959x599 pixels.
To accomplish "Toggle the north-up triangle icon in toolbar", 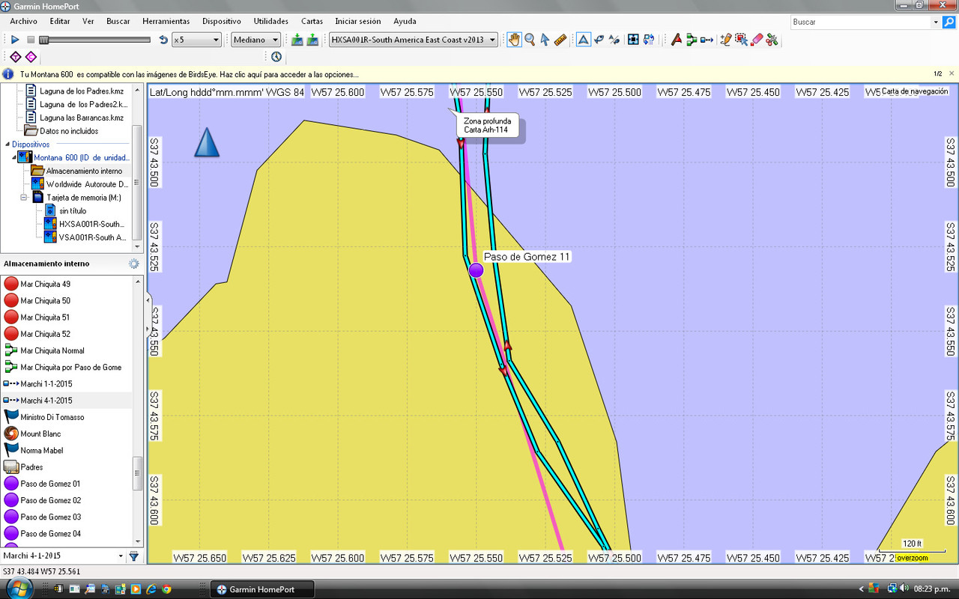I will [584, 40].
